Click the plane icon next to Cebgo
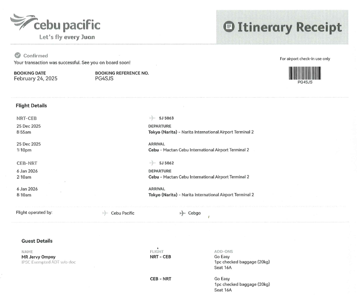Screen dimensions: 357x297 (x=182, y=213)
